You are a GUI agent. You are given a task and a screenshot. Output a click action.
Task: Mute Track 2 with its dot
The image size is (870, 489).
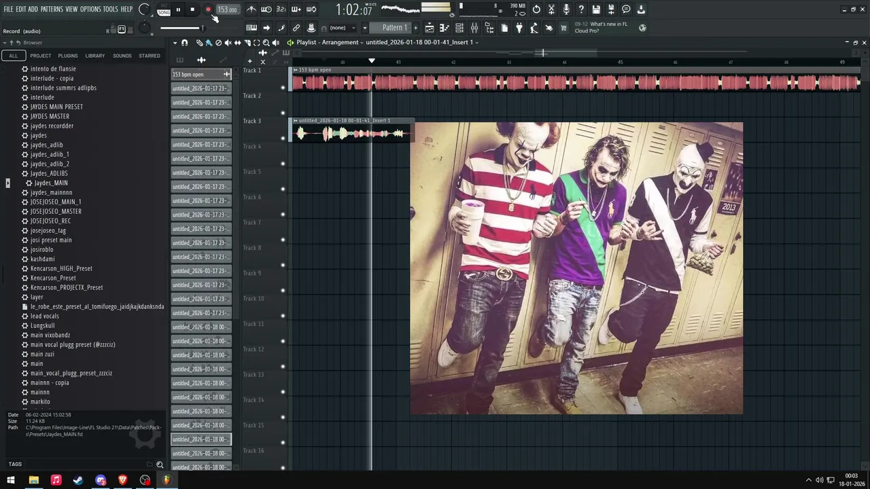283,113
